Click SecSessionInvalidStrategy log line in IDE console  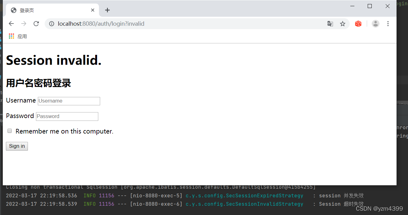[184, 204]
